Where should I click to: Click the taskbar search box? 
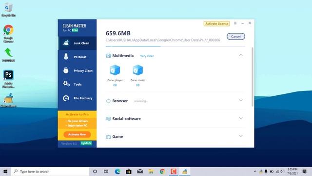coord(50,172)
